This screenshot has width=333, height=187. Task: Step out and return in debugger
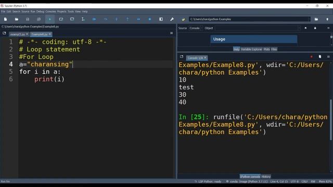click(127, 19)
